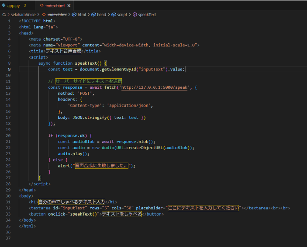
Task: Click the script symbol icon in breadcrumbs
Action: click(114, 15)
